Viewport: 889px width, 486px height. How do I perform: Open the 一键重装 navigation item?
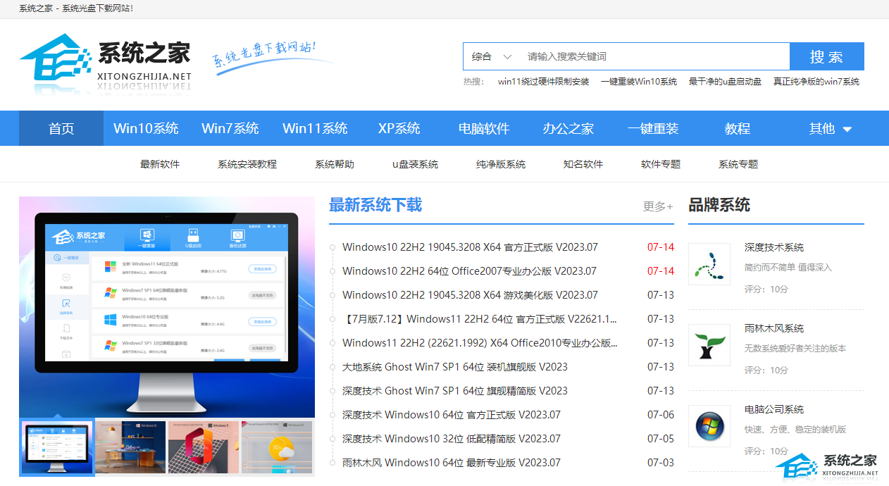653,128
